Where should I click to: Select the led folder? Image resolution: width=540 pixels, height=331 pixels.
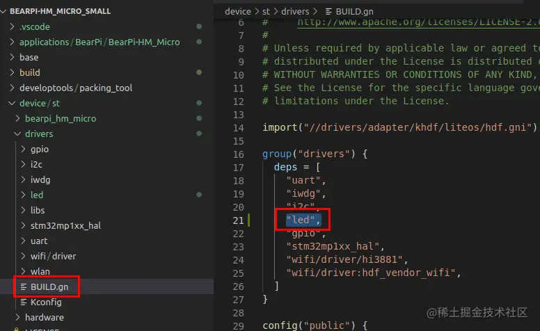37,195
